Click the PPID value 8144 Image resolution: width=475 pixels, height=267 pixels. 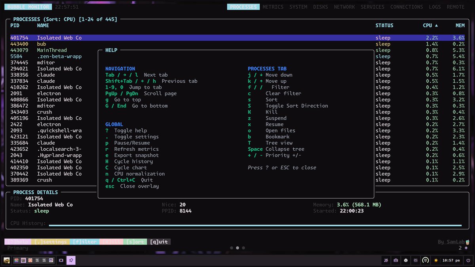click(186, 211)
